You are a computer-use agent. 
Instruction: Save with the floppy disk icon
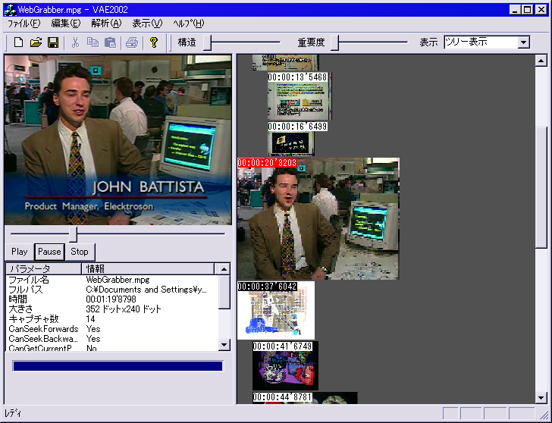point(53,42)
